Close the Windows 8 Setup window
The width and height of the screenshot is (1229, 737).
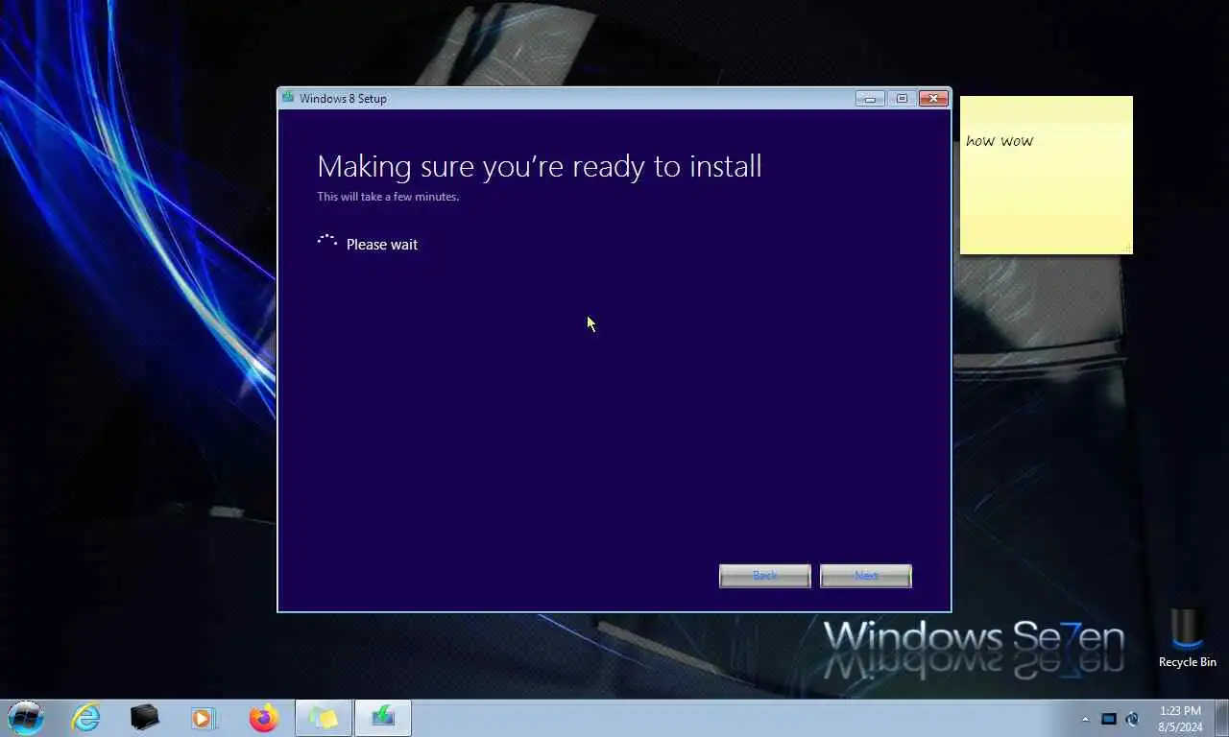tap(933, 98)
